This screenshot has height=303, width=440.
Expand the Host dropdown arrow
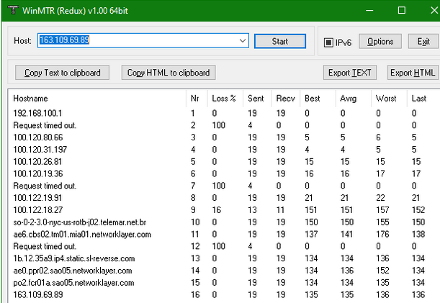point(243,41)
